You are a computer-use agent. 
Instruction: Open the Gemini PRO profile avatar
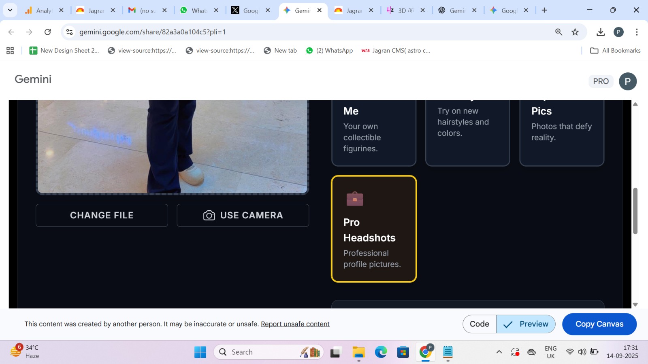point(628,81)
